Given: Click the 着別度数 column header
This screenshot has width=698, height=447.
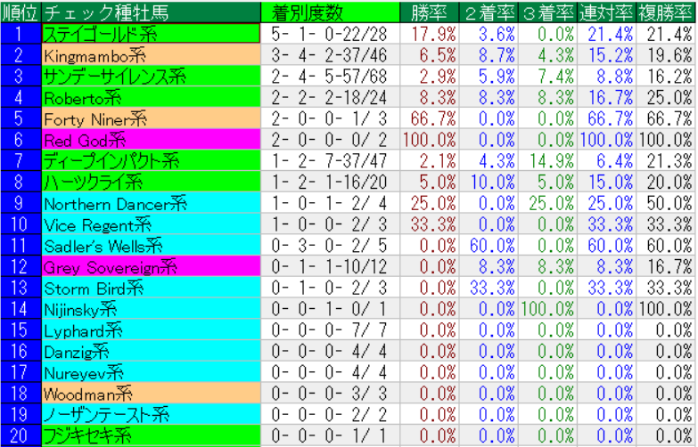Looking at the screenshot, I should tap(330, 12).
